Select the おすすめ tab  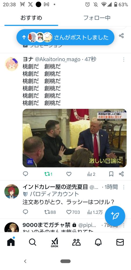[x=31, y=18]
